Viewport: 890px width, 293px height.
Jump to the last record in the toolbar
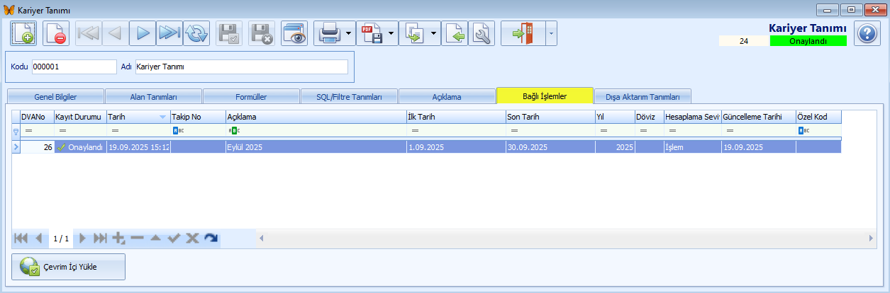[169, 33]
